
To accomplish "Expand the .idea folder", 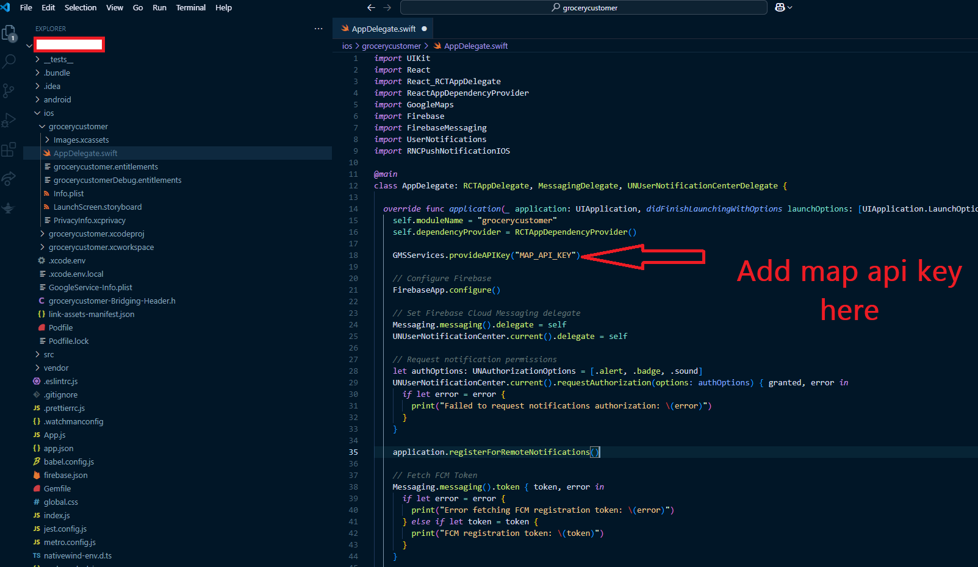I will pyautogui.click(x=37, y=86).
